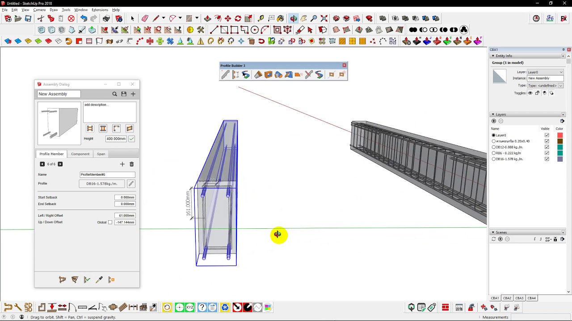This screenshot has height=321, width=572.
Task: Click the scissors-cross icon in Profile Builder
Action: 309,74
